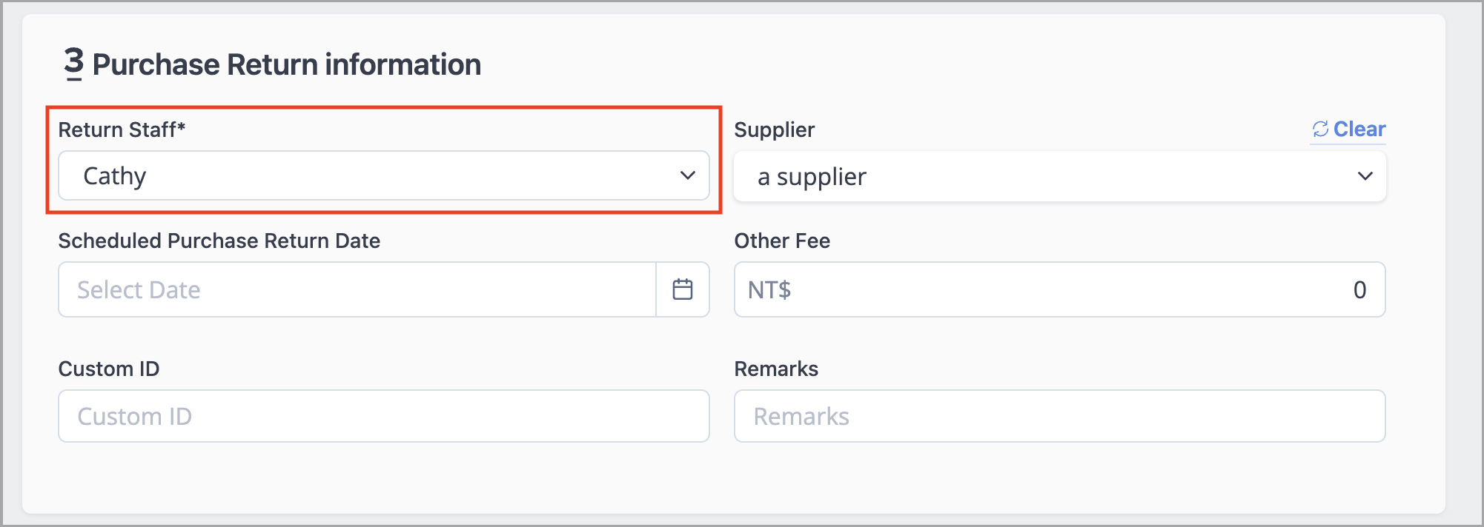Viewport: 1484px width, 527px height.
Task: Click the Return Staff* label
Action: pos(122,130)
